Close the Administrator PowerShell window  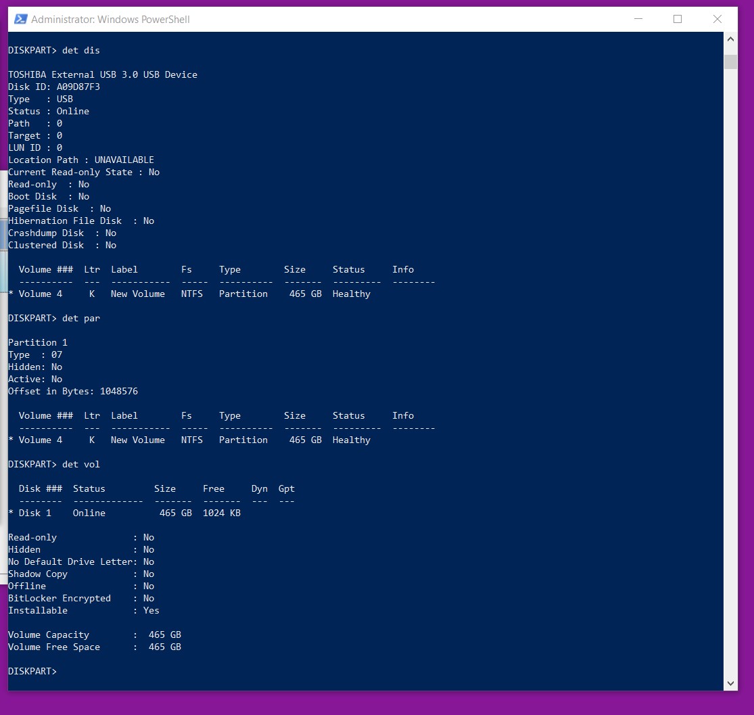pos(717,20)
